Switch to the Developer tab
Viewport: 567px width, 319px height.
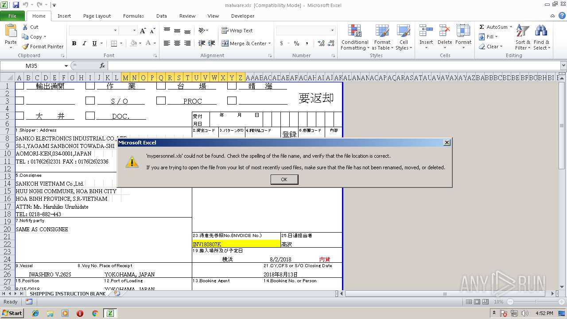(243, 16)
